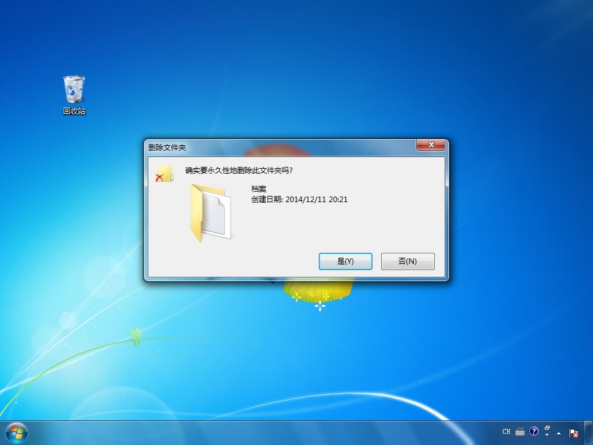Click the question 确实要永久性地删除此文件夹吗?
This screenshot has width=593, height=445.
coord(239,171)
